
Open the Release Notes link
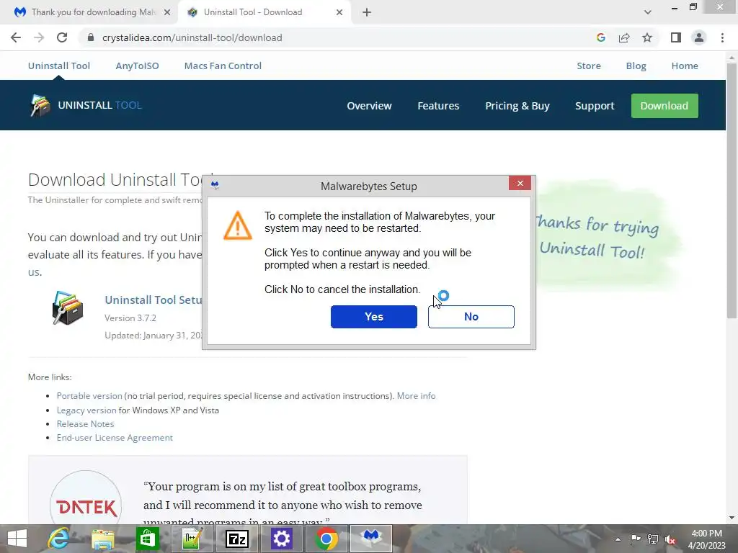(x=85, y=423)
